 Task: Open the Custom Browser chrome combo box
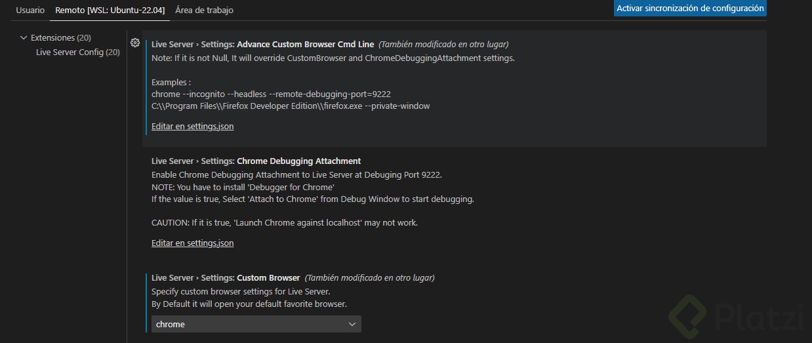tap(256, 324)
